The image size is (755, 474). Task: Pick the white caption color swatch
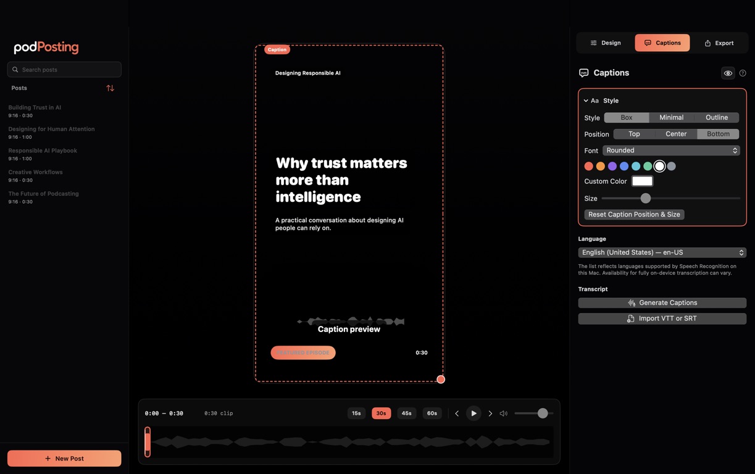click(659, 166)
